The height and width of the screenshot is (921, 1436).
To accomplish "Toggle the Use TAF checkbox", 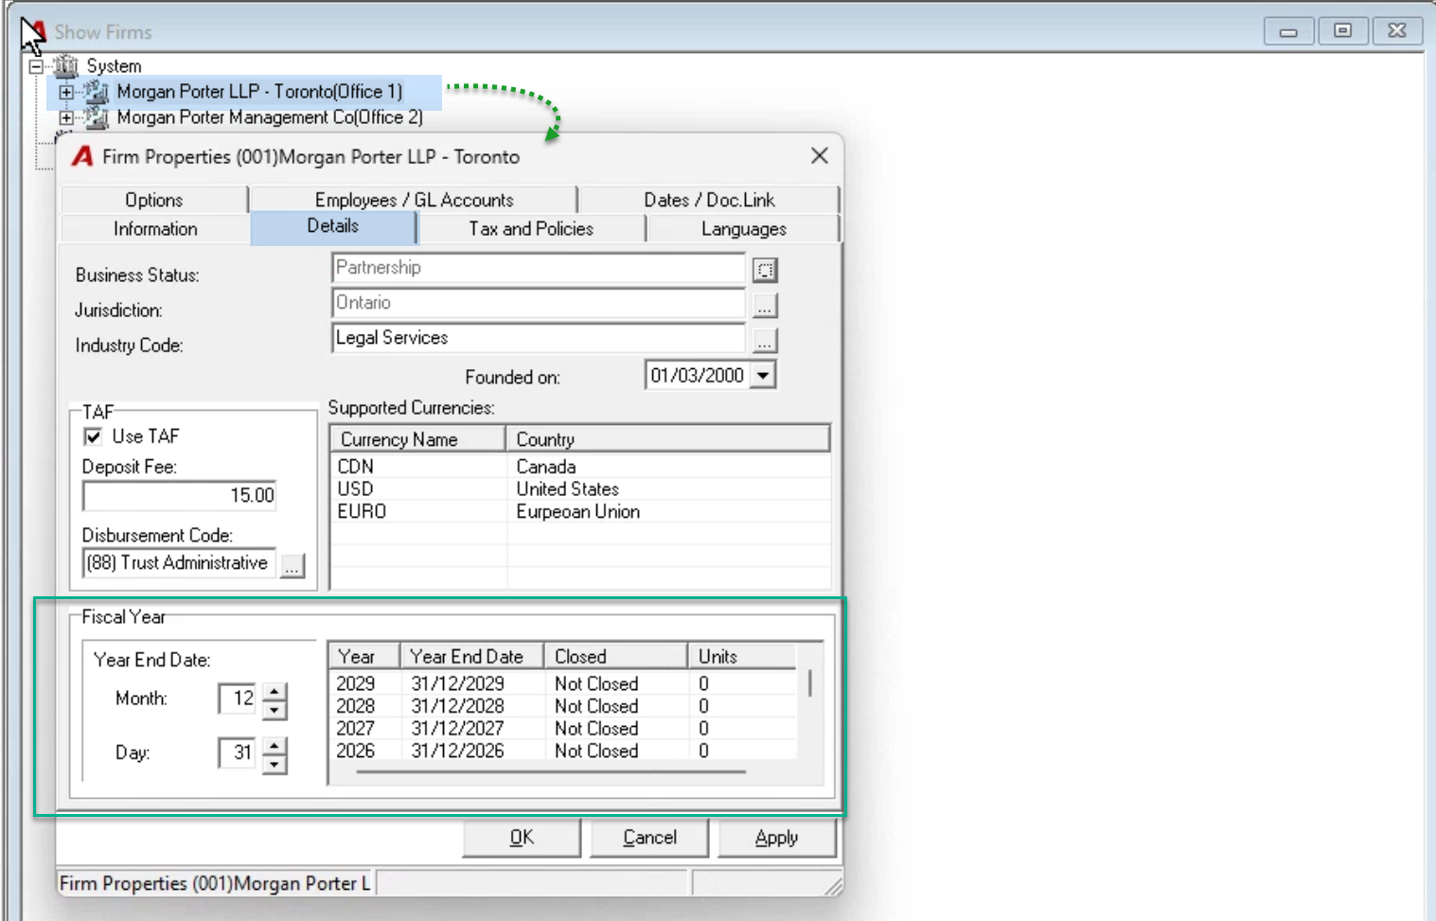I will (93, 436).
